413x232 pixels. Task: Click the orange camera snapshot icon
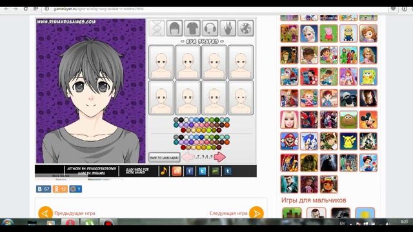click(177, 171)
